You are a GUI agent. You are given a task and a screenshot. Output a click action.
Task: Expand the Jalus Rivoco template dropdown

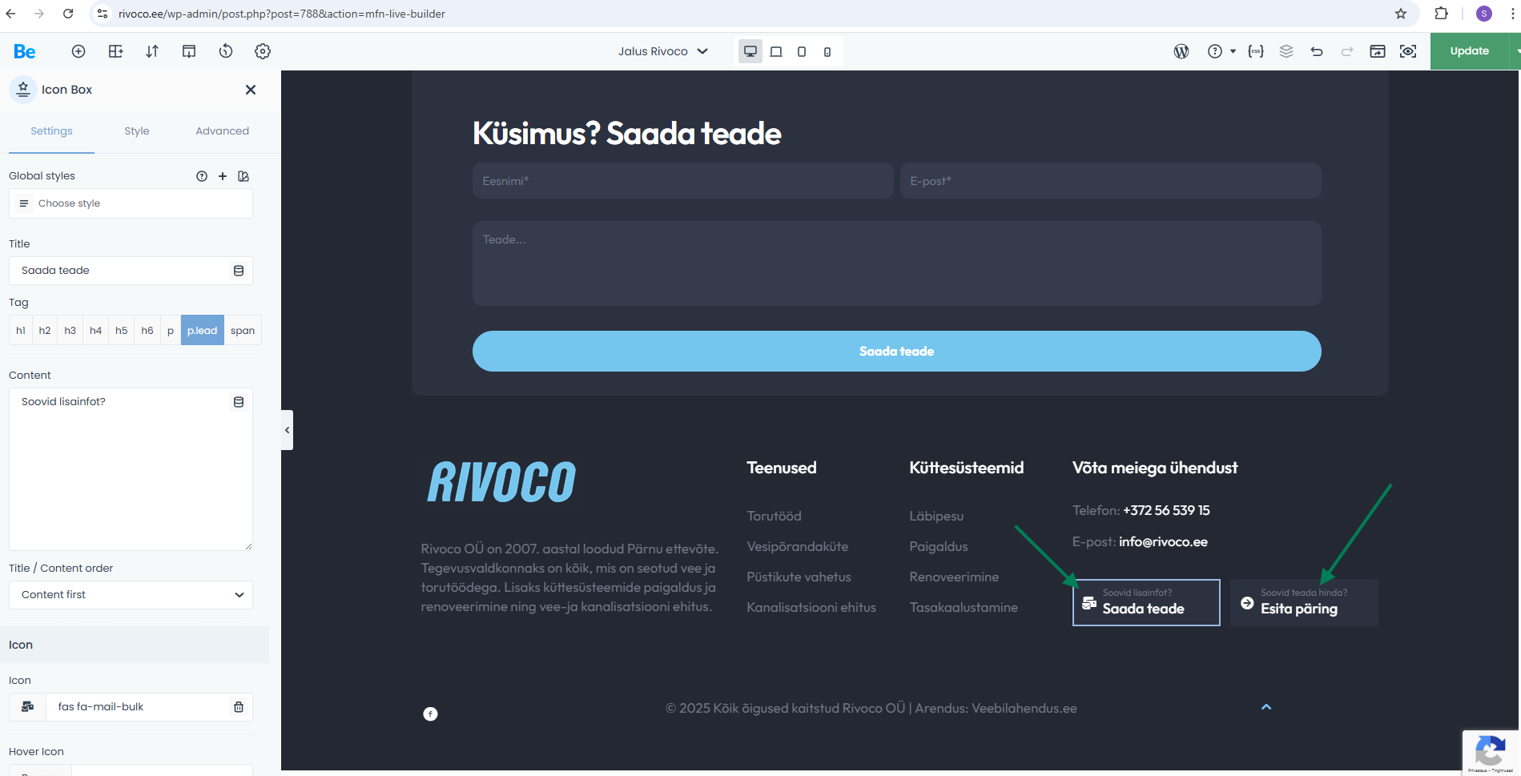point(662,51)
